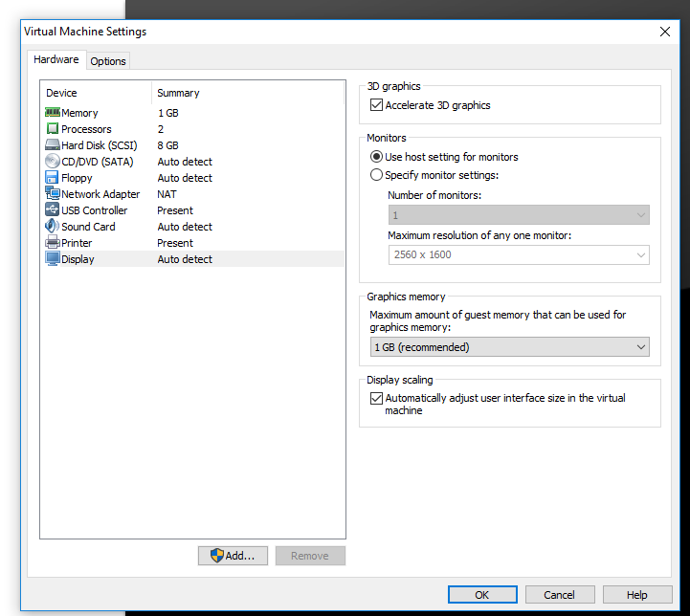
Task: Select the Hard Disk (SCSI) row label
Action: 100,145
